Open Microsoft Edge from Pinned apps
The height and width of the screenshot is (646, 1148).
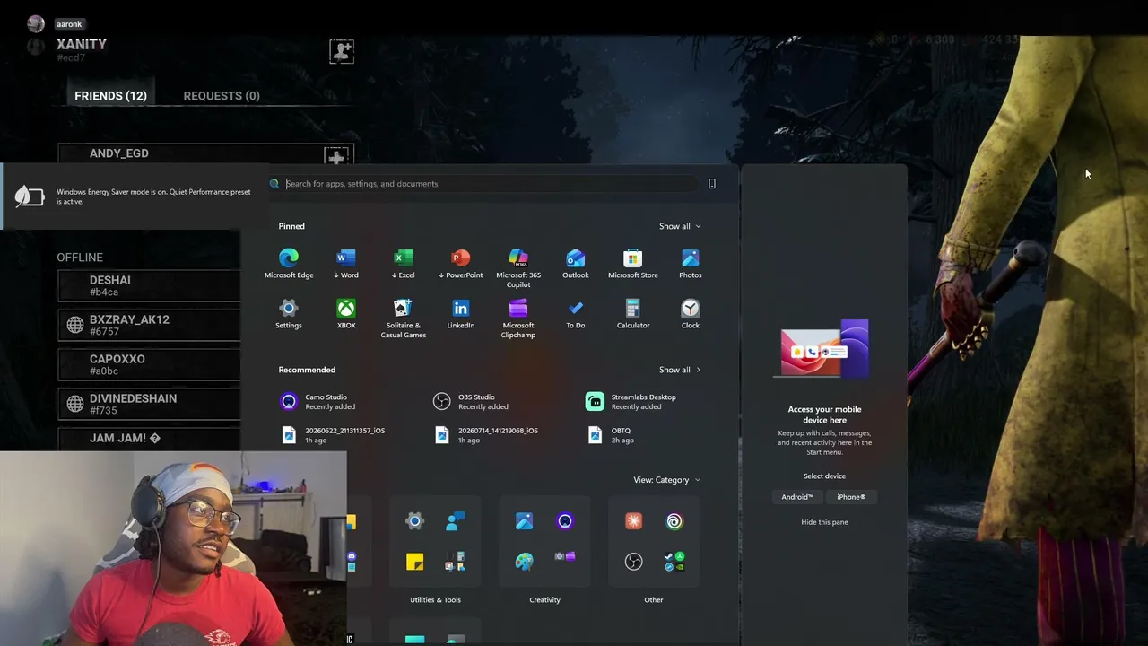click(x=289, y=264)
